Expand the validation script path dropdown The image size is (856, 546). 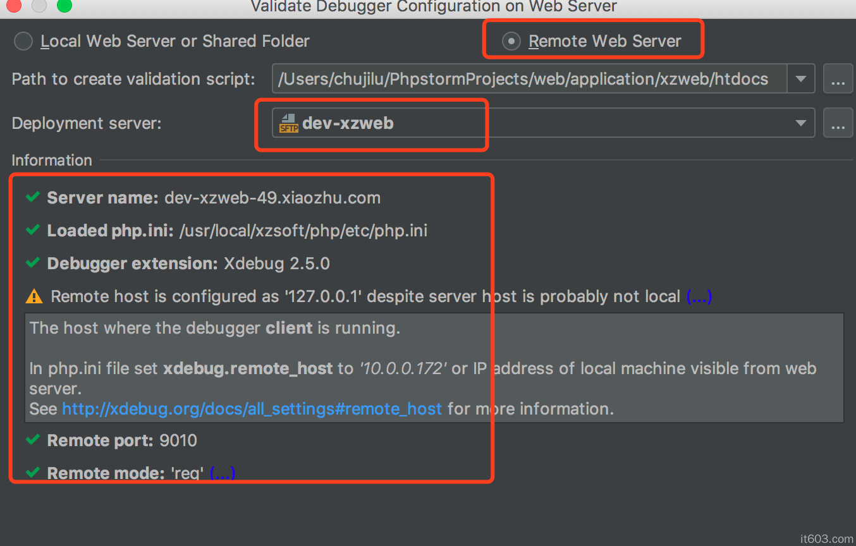pyautogui.click(x=800, y=80)
